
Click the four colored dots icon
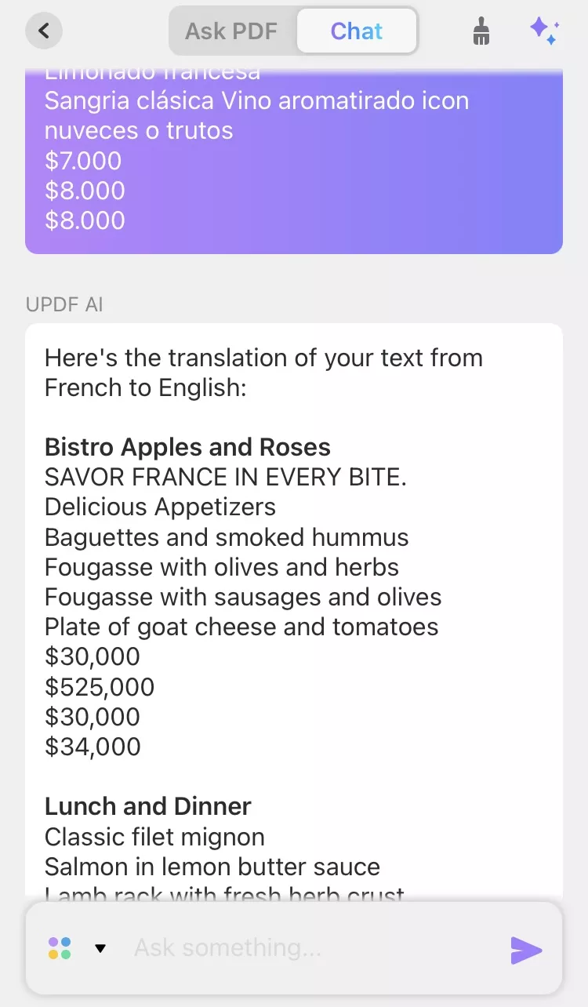pyautogui.click(x=60, y=948)
